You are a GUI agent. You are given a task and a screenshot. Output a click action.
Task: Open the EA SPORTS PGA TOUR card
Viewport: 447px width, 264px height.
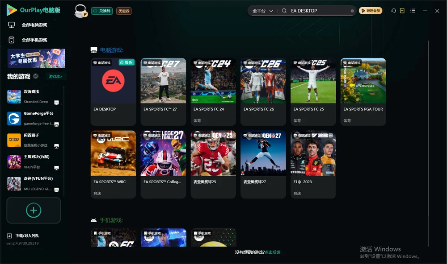[363, 92]
